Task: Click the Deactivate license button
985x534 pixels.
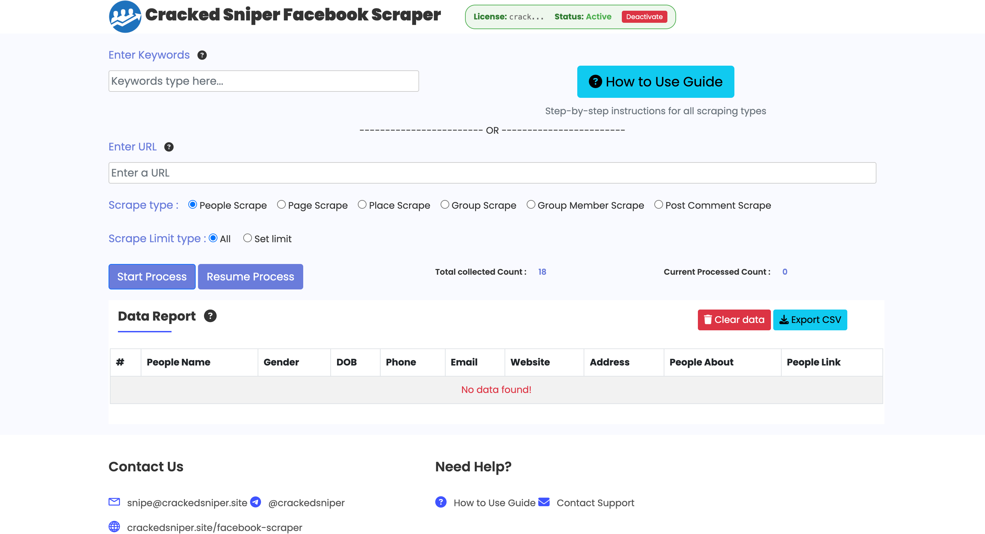Action: 644,16
